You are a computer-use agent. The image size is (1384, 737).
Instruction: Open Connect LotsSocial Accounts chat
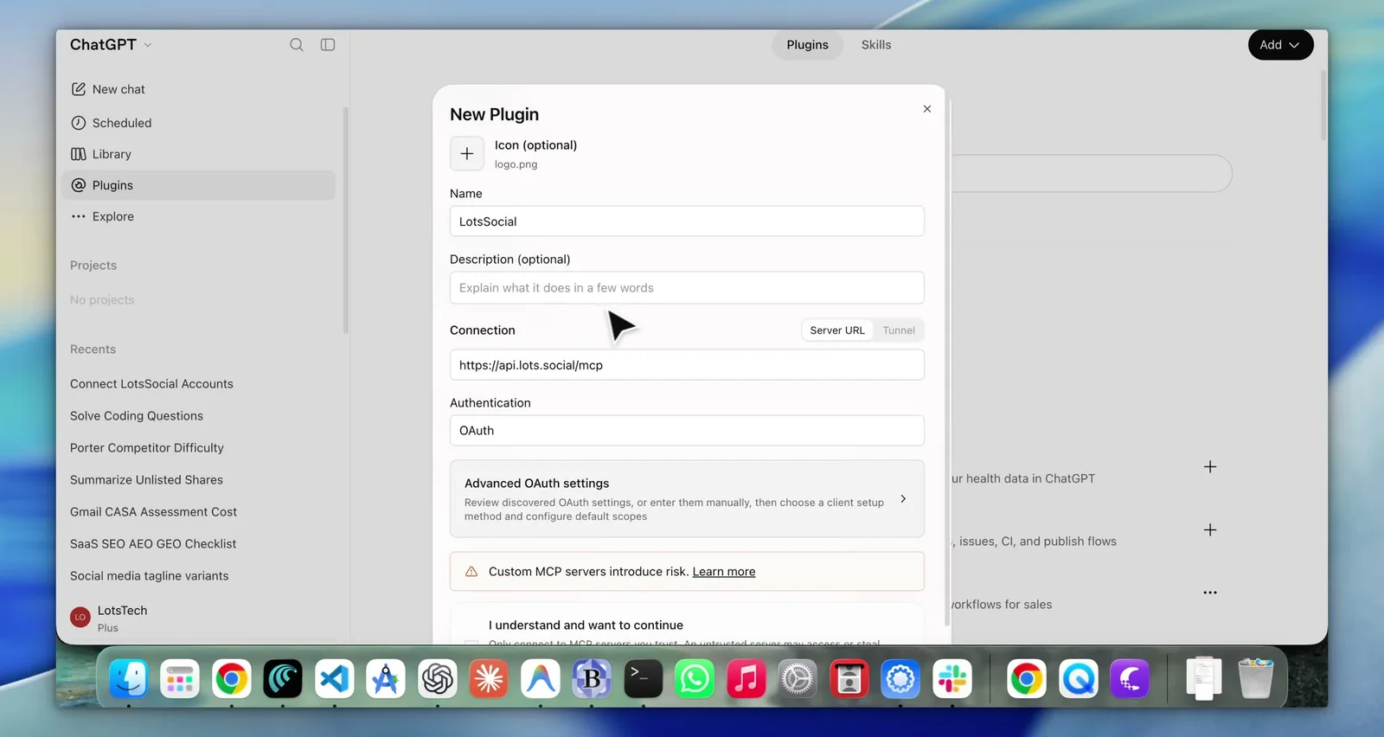click(x=151, y=384)
